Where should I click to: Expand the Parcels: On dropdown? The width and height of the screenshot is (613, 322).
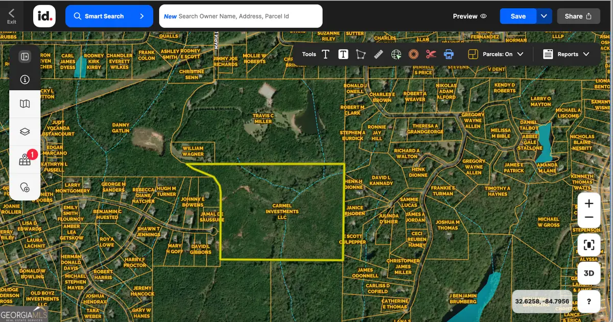(x=520, y=53)
